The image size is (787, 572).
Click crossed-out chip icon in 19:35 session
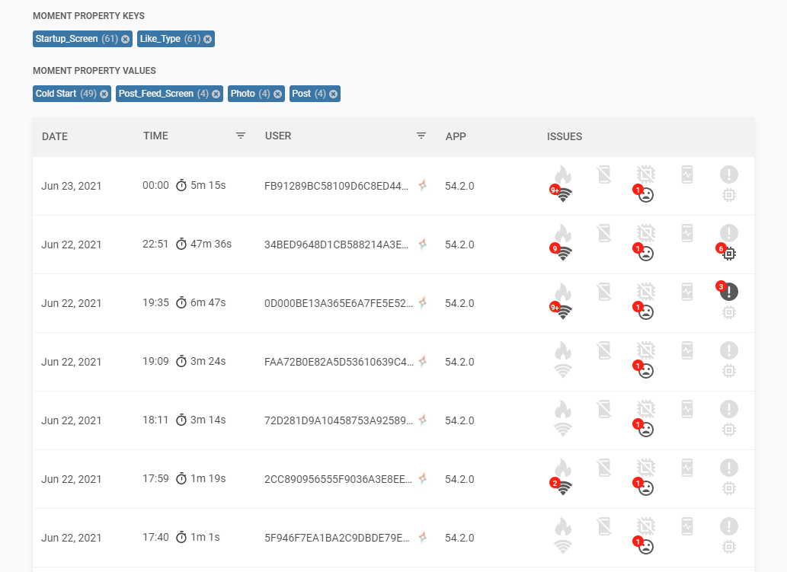click(646, 292)
